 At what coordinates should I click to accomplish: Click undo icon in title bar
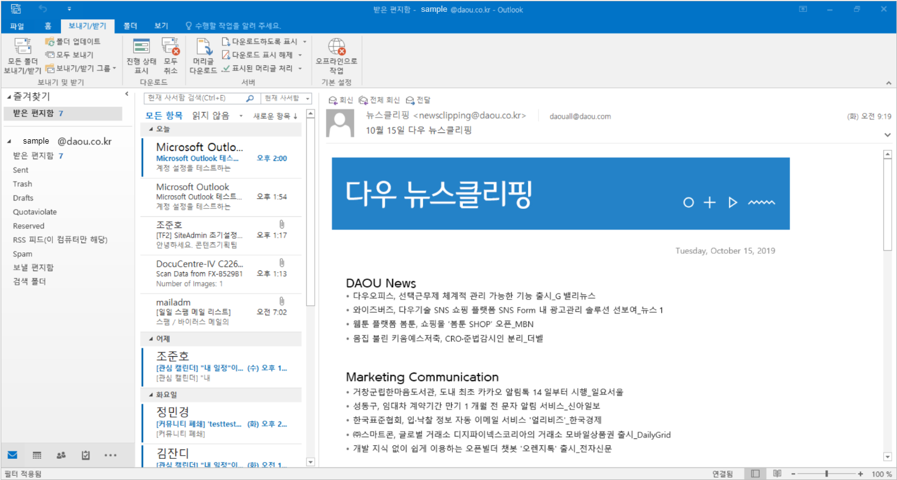pyautogui.click(x=43, y=9)
